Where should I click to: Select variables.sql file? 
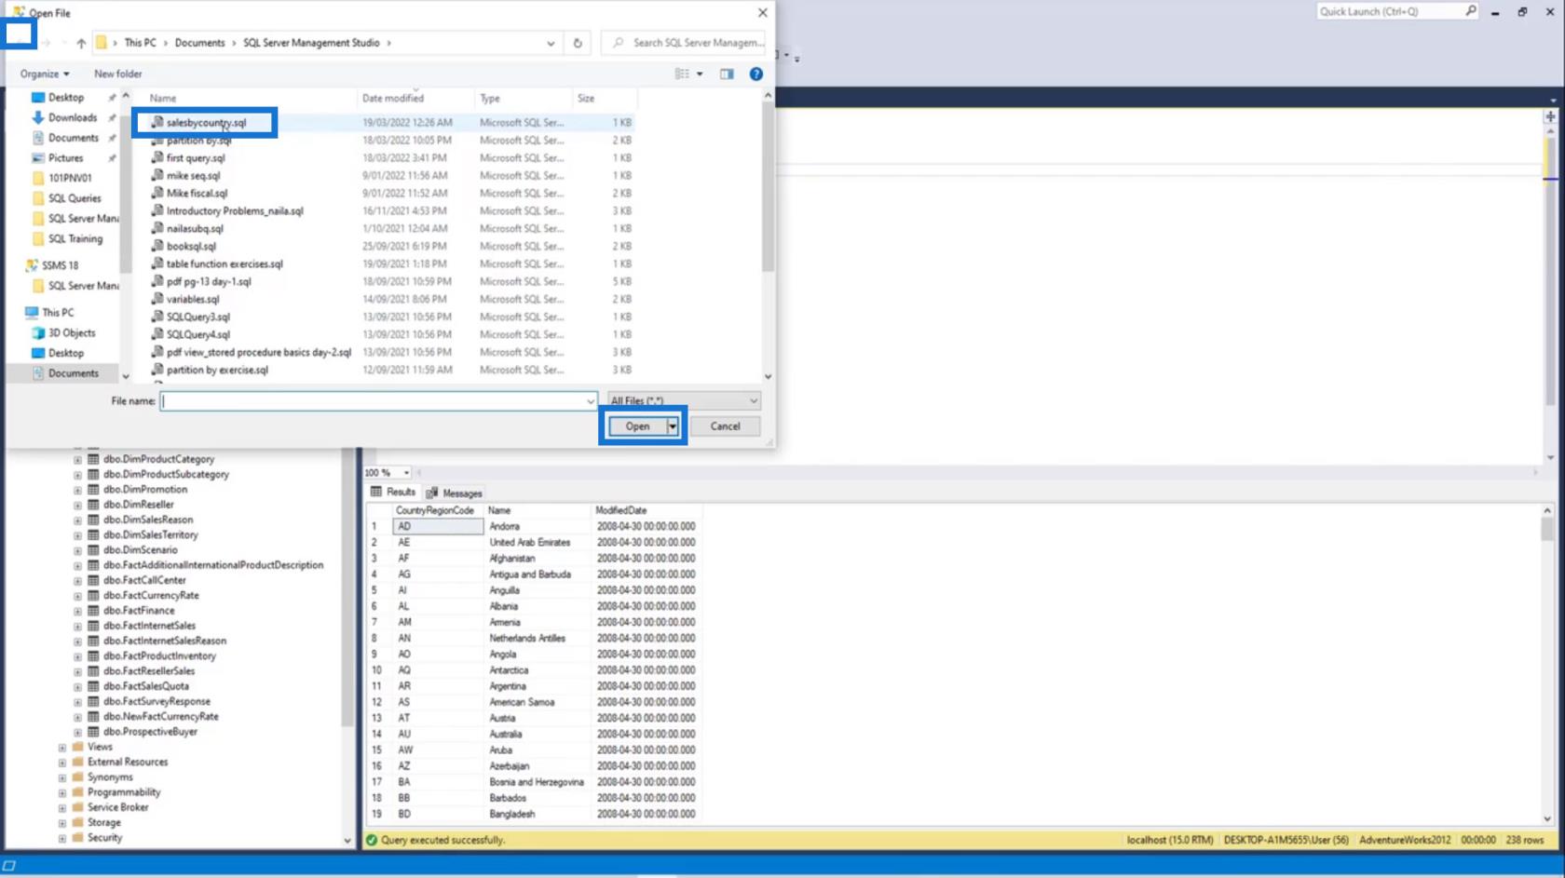[x=193, y=300]
